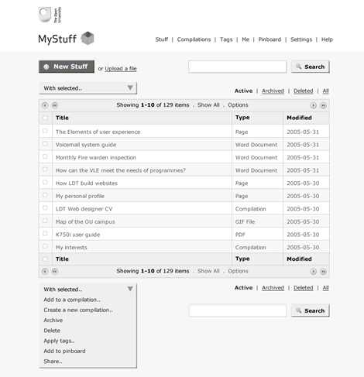Screen dimensions: 364x377
Task: Open the top With selected.. dropdown
Action: (88, 88)
